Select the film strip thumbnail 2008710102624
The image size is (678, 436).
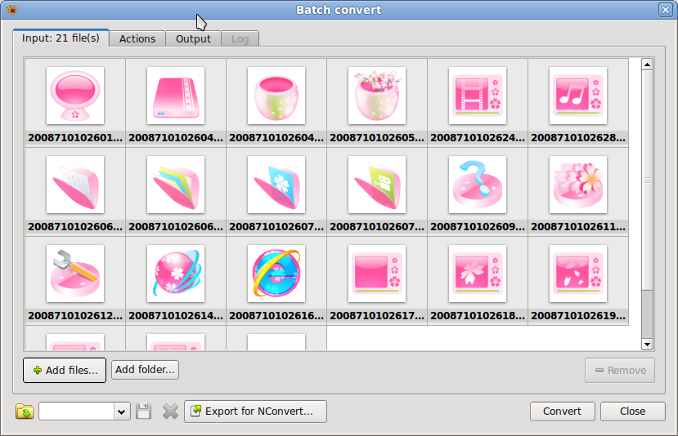point(478,96)
